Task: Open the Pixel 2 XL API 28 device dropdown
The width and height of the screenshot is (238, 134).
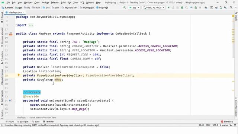Action: coord(154,7)
